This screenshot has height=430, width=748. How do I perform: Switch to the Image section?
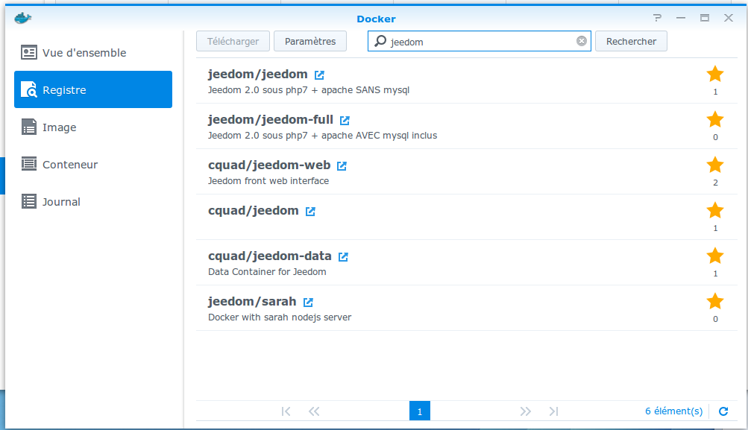[x=93, y=127]
